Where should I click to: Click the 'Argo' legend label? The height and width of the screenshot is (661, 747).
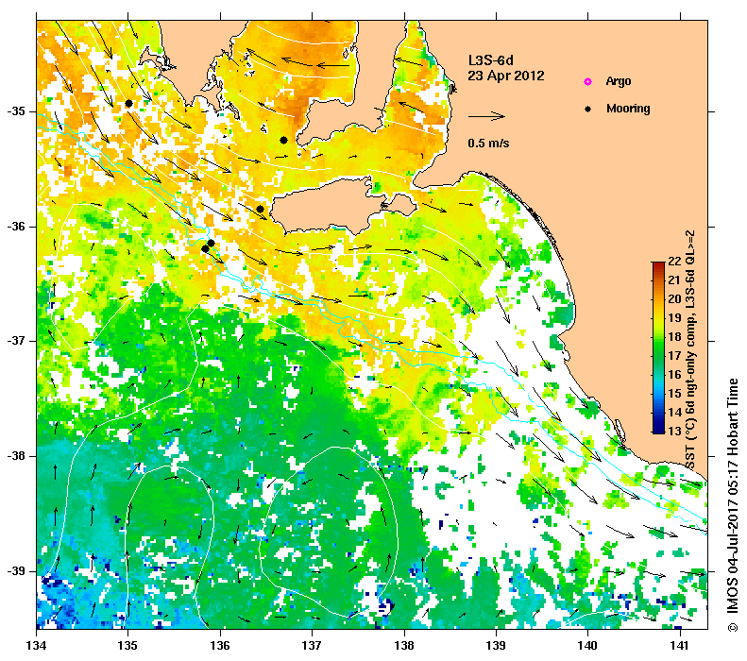point(619,81)
